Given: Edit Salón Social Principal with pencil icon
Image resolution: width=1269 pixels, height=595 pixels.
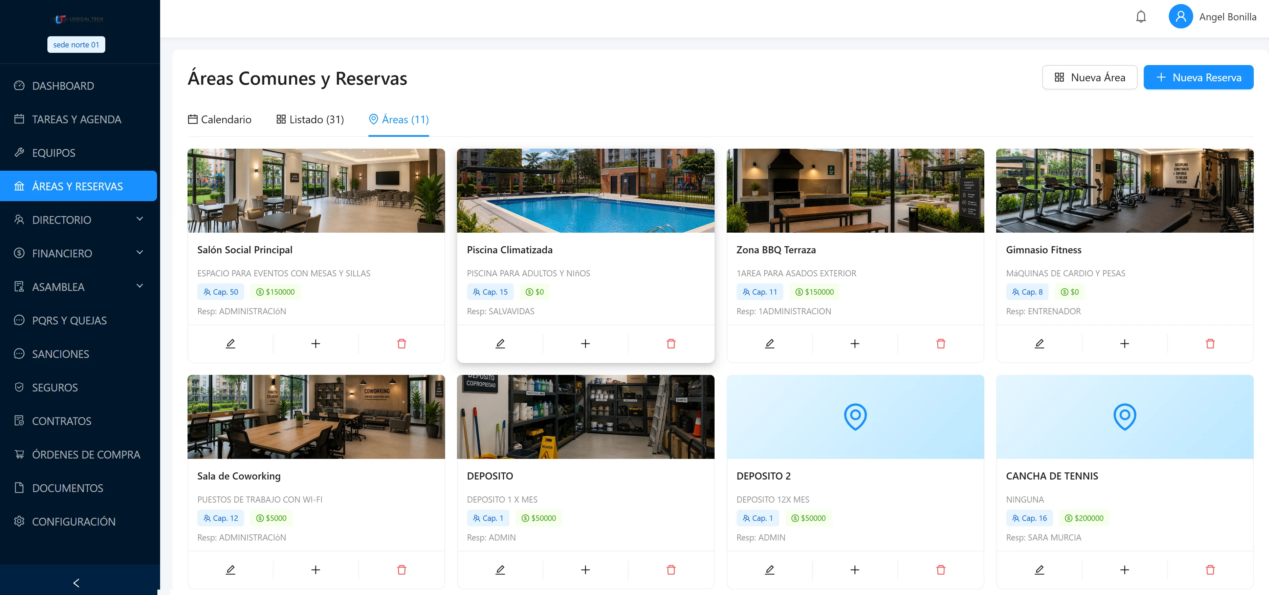Looking at the screenshot, I should (x=230, y=344).
